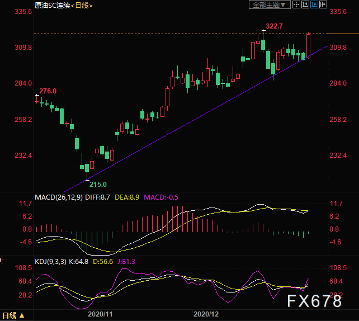Viewport: 359px width, 321px height.
Task: Click the 2020/11 date marker
Action: [x=100, y=314]
